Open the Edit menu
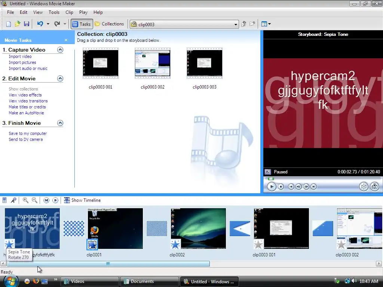Viewport: 383px width, 287px height. coord(24,12)
